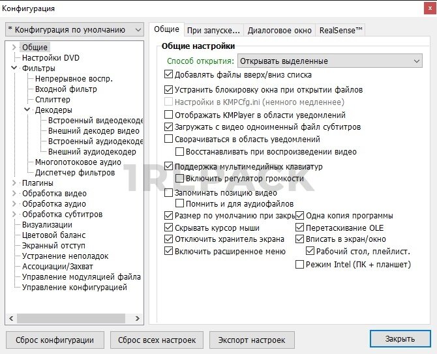Open the Диалоговое окно tab
Screen dimensions: 437x354
(x=279, y=30)
